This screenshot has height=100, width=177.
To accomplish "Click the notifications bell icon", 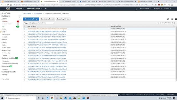I will coord(137,9).
